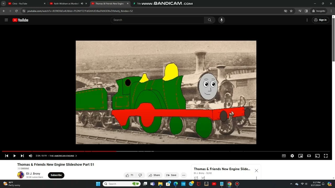Screen dimensions: 335x188
Task: Open Chrome side panel
Action: click(306, 11)
